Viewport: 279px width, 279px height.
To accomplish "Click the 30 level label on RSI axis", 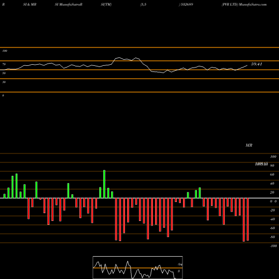I will (4, 82).
